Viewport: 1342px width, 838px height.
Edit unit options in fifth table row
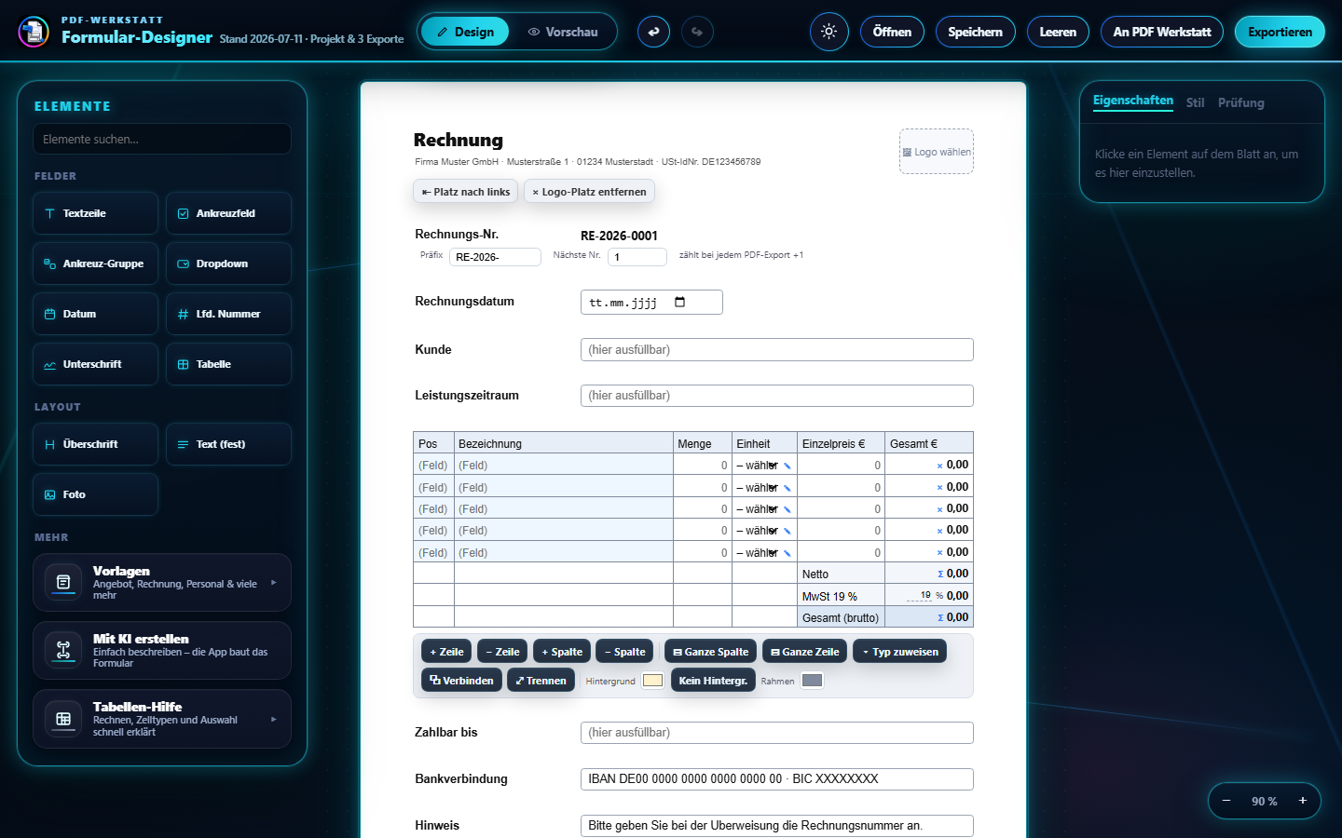tap(787, 553)
